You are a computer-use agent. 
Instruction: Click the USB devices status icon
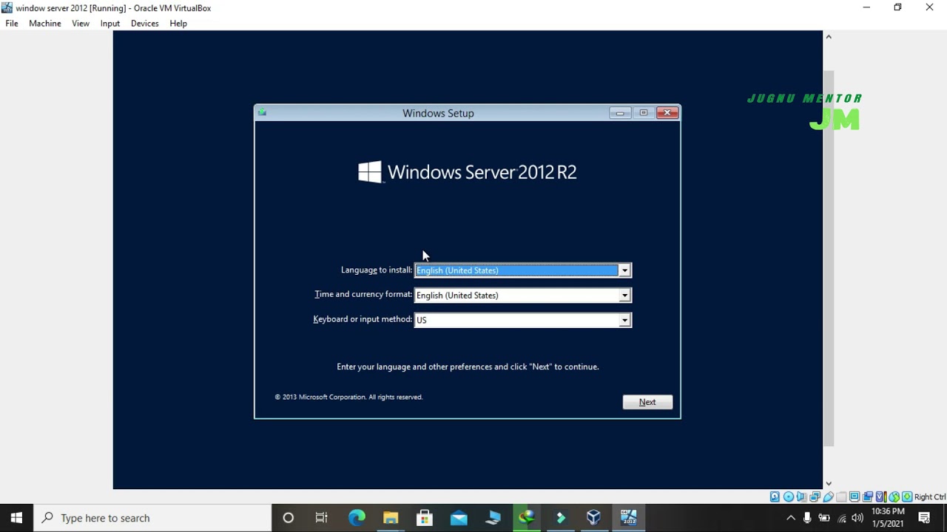tap(829, 497)
